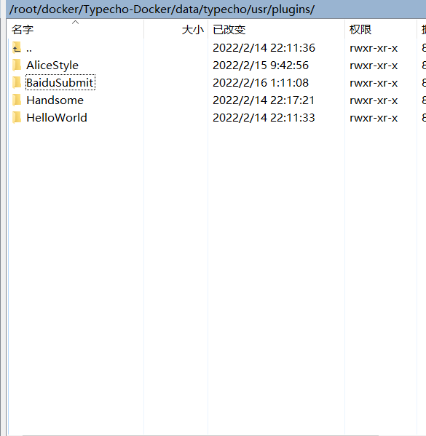Click the BaiduSubmit modified date 2022/2/16 1:11:08
Image resolution: width=426 pixels, height=436 pixels.
pos(261,82)
